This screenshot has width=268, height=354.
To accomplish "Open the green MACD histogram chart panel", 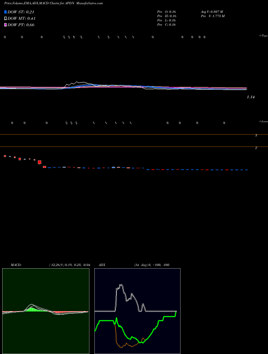I will click(x=46, y=311).
